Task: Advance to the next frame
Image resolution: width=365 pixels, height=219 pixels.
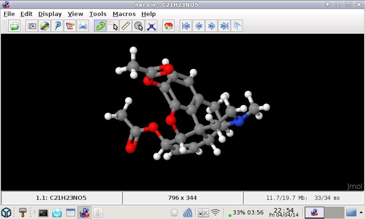Action: (x=211, y=26)
